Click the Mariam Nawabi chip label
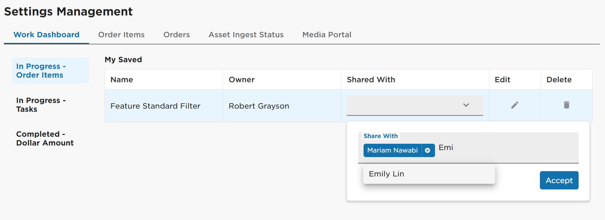This screenshot has height=220, width=605. [392, 150]
